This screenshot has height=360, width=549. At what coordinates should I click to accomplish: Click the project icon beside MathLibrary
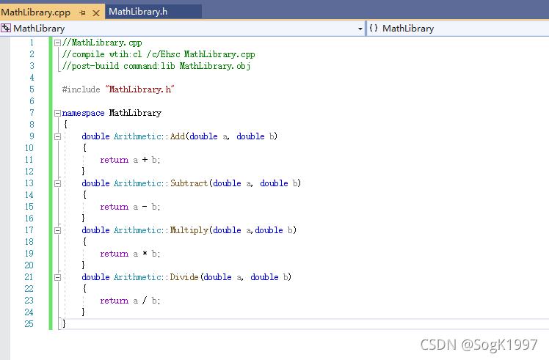(6, 29)
